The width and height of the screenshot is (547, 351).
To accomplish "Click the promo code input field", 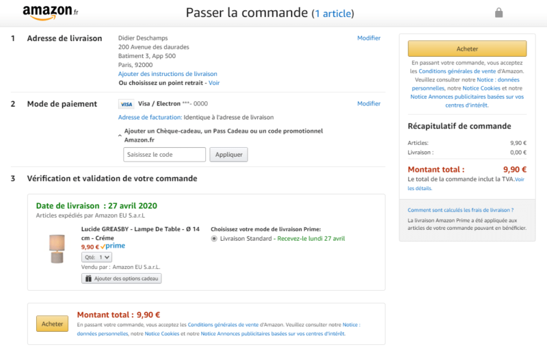I will [x=165, y=155].
